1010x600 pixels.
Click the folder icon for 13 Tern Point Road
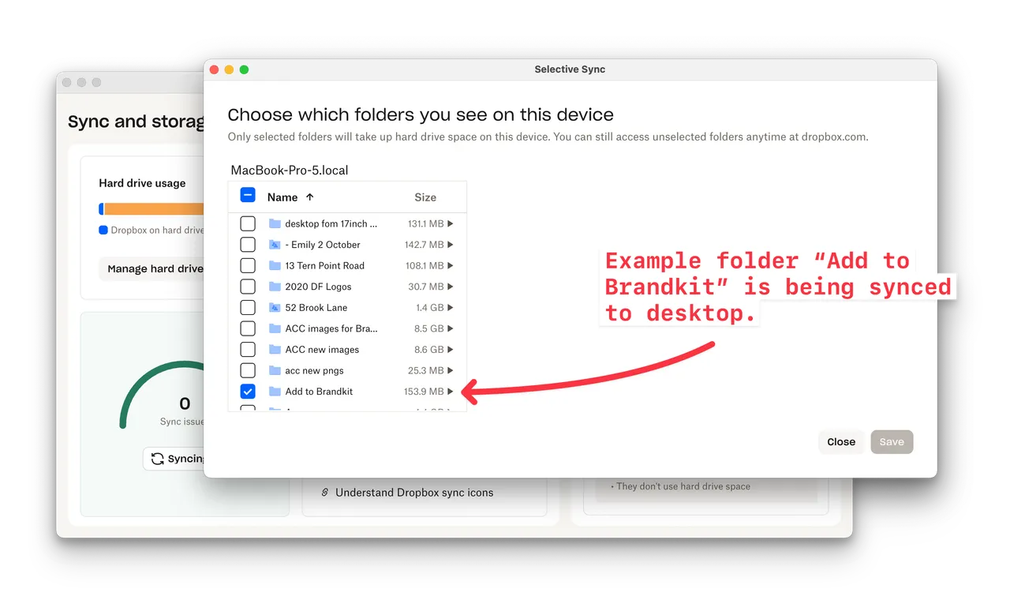[x=275, y=266]
